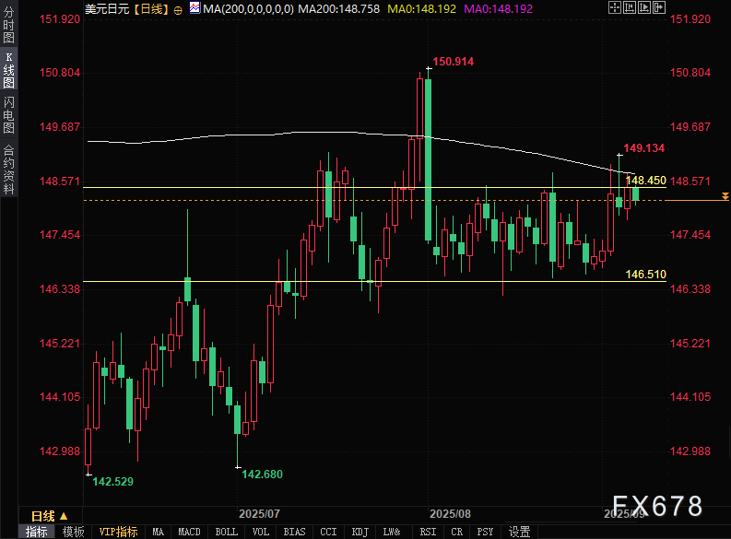Click the 150.914 high price marker
731x539 pixels.
click(453, 62)
